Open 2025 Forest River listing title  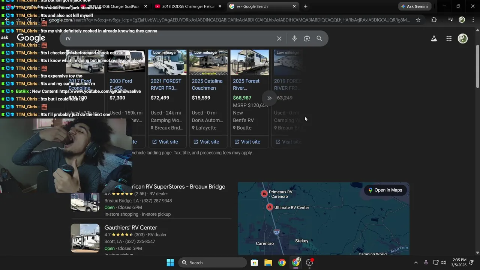tap(246, 84)
